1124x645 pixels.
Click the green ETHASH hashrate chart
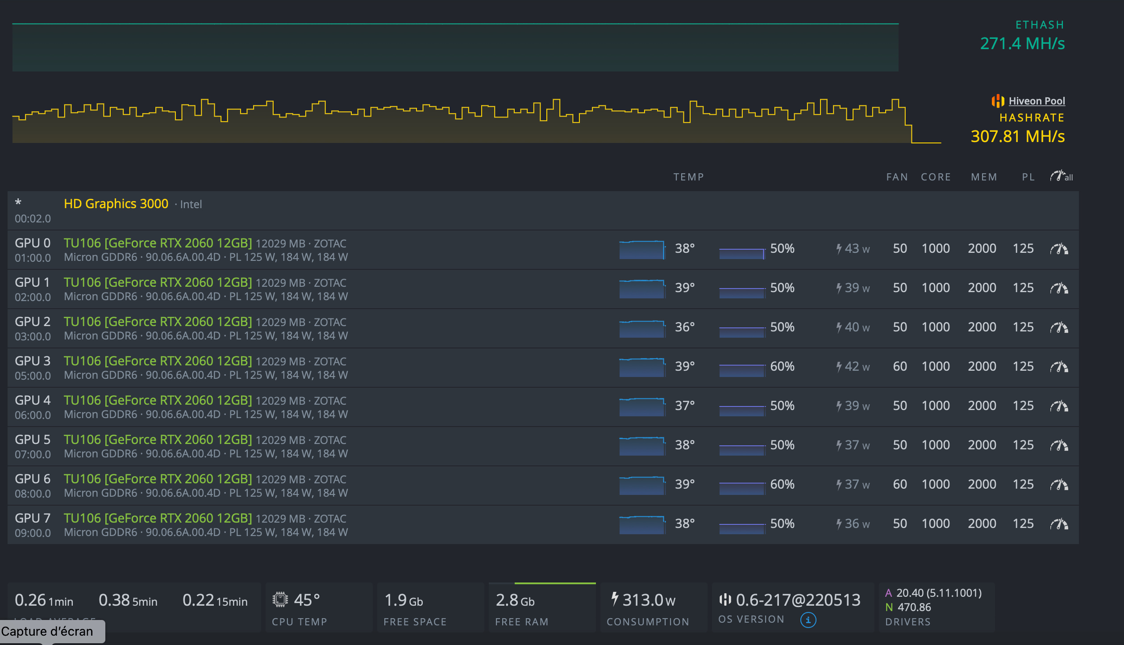coord(455,47)
